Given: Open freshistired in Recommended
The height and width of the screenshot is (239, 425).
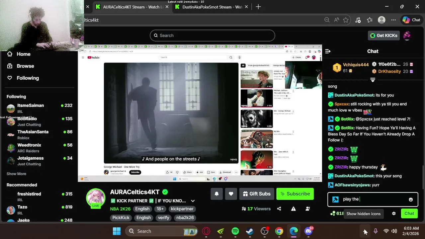Looking at the screenshot, I should click(x=40, y=197).
